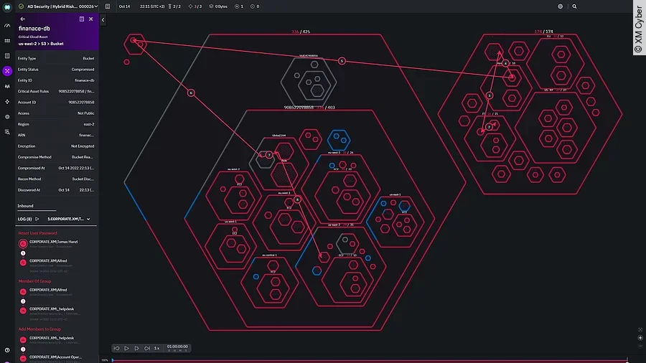Collapse the side panel with chevron
Image resolution: width=646 pixels, height=363 pixels.
coord(103,20)
